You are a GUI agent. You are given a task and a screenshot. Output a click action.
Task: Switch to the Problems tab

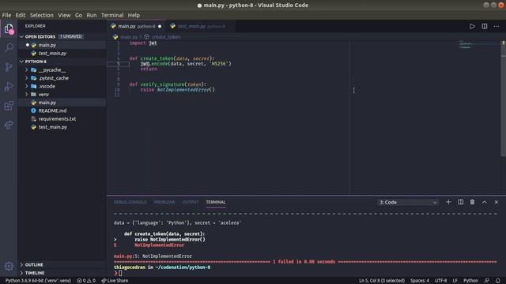[x=164, y=202]
